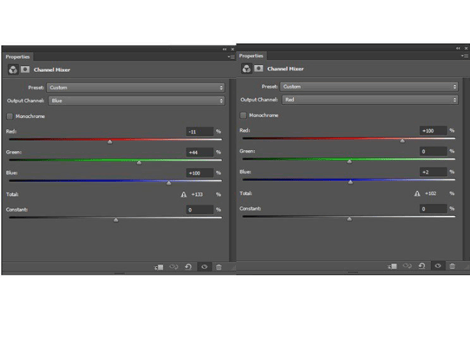Open Preset dropdown in right panel
Viewport: 470px width, 352px height.
coord(369,87)
